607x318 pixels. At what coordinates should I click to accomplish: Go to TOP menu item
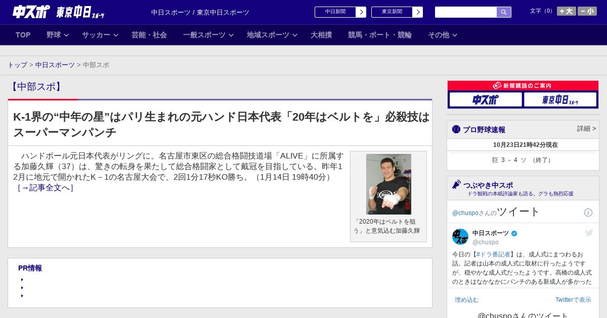(23, 35)
